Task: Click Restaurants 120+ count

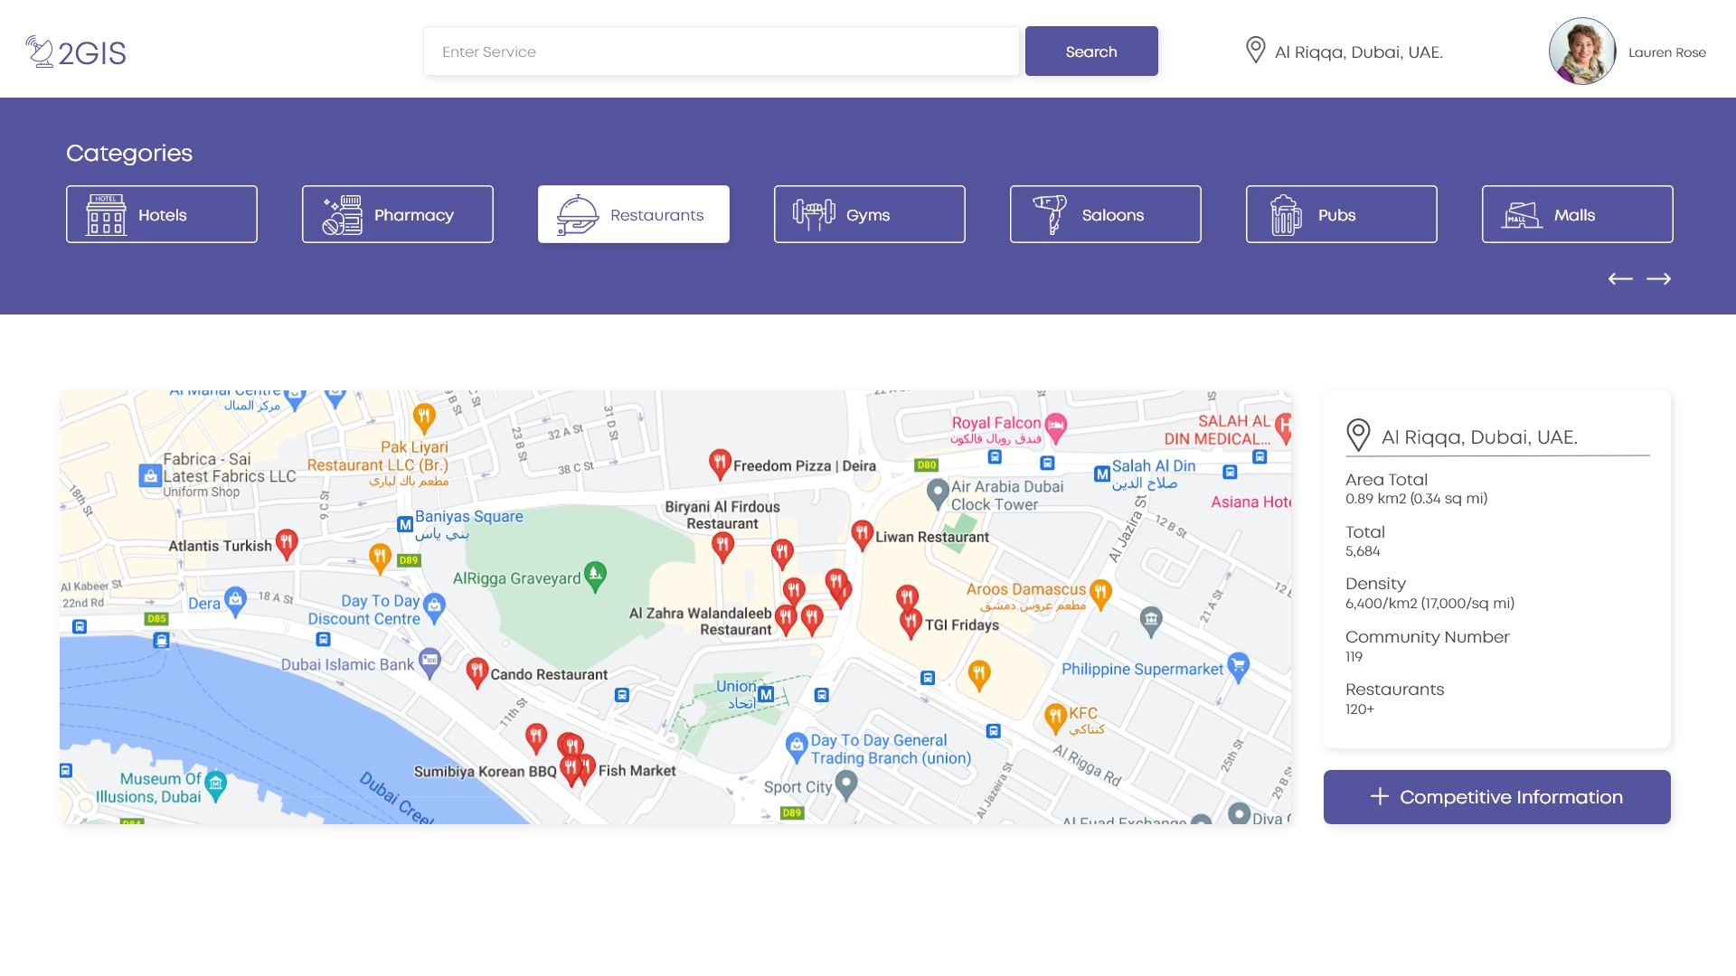Action: click(x=1360, y=709)
